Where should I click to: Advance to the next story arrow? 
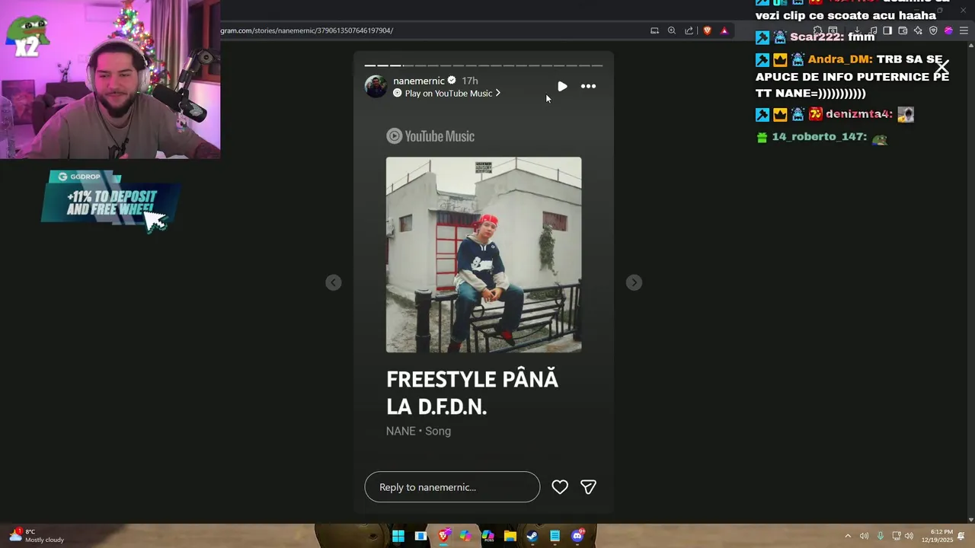(x=634, y=282)
